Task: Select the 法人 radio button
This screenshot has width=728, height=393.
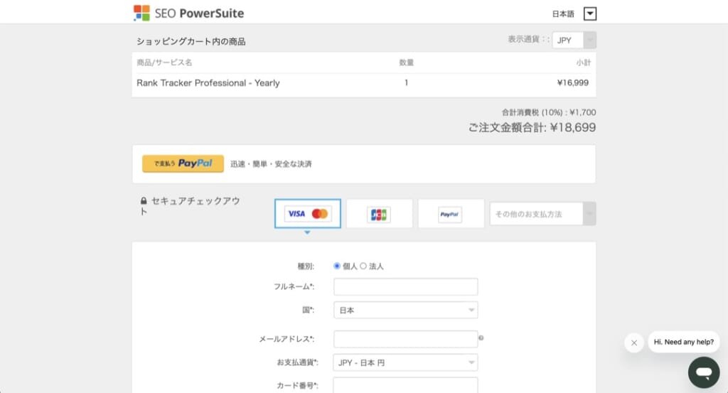Action: pos(363,266)
